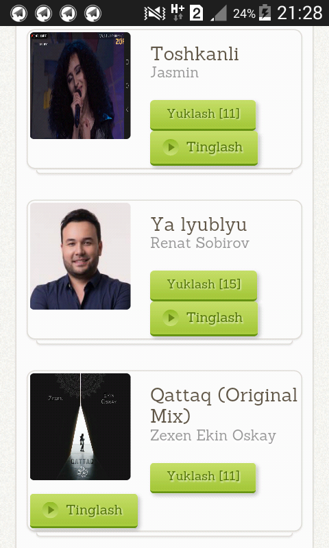
Task: Tap the play icon for Toshkanli
Action: coord(171,147)
